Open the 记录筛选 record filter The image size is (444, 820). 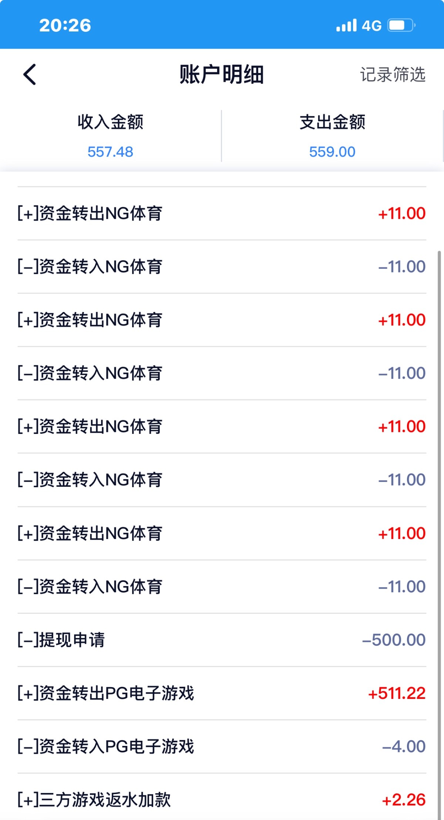coord(393,74)
